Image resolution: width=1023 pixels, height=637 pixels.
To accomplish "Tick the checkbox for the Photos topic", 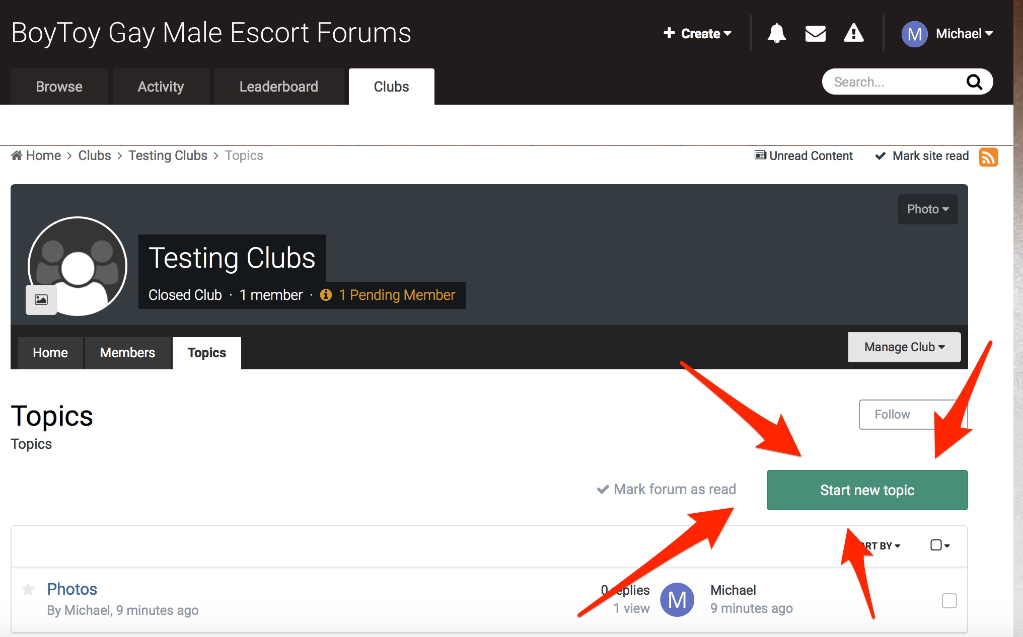I will point(949,601).
